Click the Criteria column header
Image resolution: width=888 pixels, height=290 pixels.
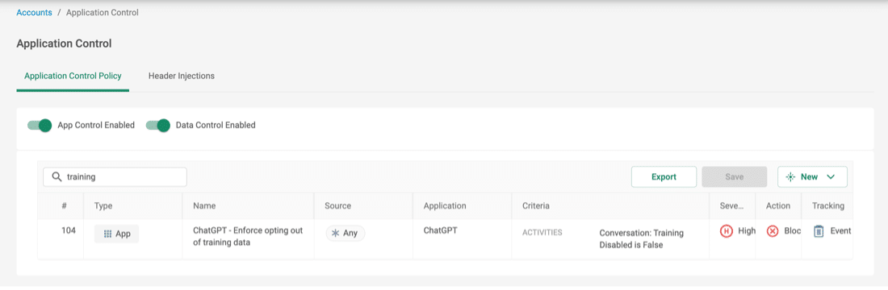click(536, 205)
